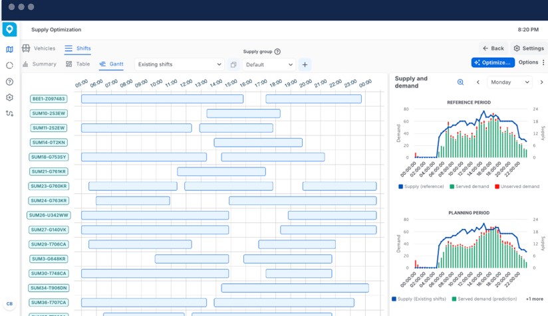Image resolution: width=548 pixels, height=316 pixels.
Task: Open the route path sidebar icon
Action: (9, 114)
